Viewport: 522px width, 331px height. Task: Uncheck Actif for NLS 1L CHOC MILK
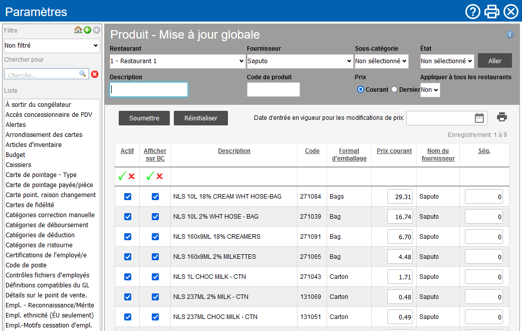pyautogui.click(x=128, y=277)
